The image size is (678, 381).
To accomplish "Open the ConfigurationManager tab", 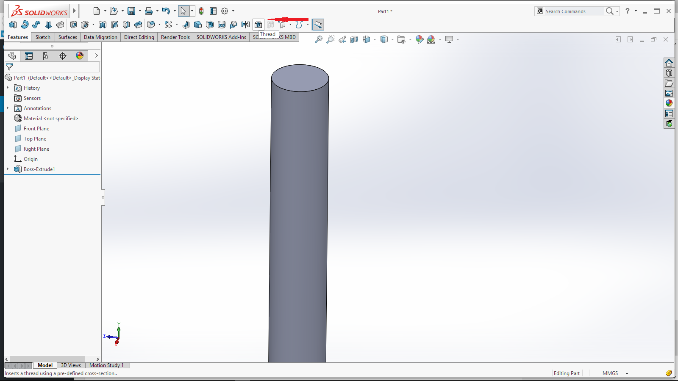I will pos(46,56).
